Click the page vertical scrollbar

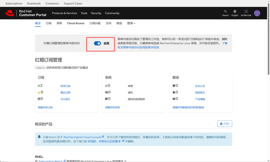[x=268, y=40]
